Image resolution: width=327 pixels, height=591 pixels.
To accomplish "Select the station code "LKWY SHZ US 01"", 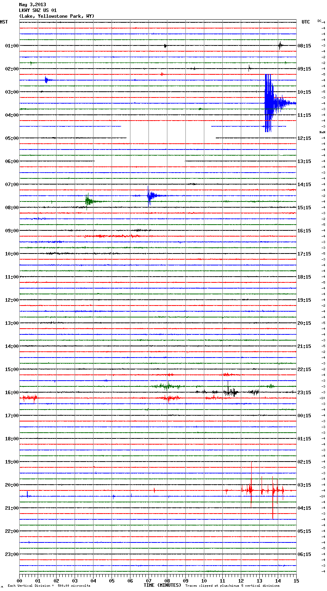I will [38, 10].
